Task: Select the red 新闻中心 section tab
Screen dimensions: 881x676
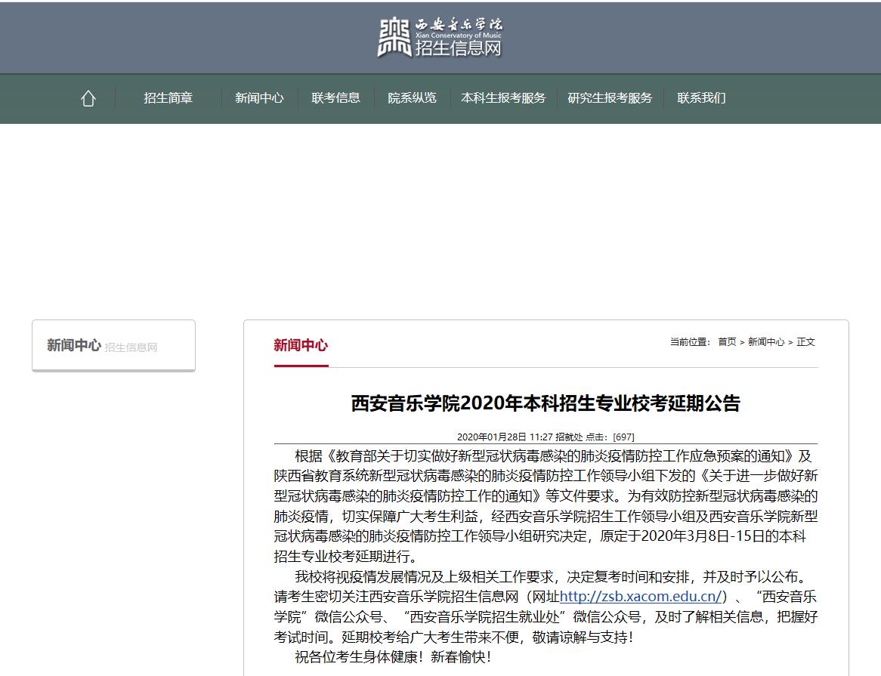Action: coord(301,345)
